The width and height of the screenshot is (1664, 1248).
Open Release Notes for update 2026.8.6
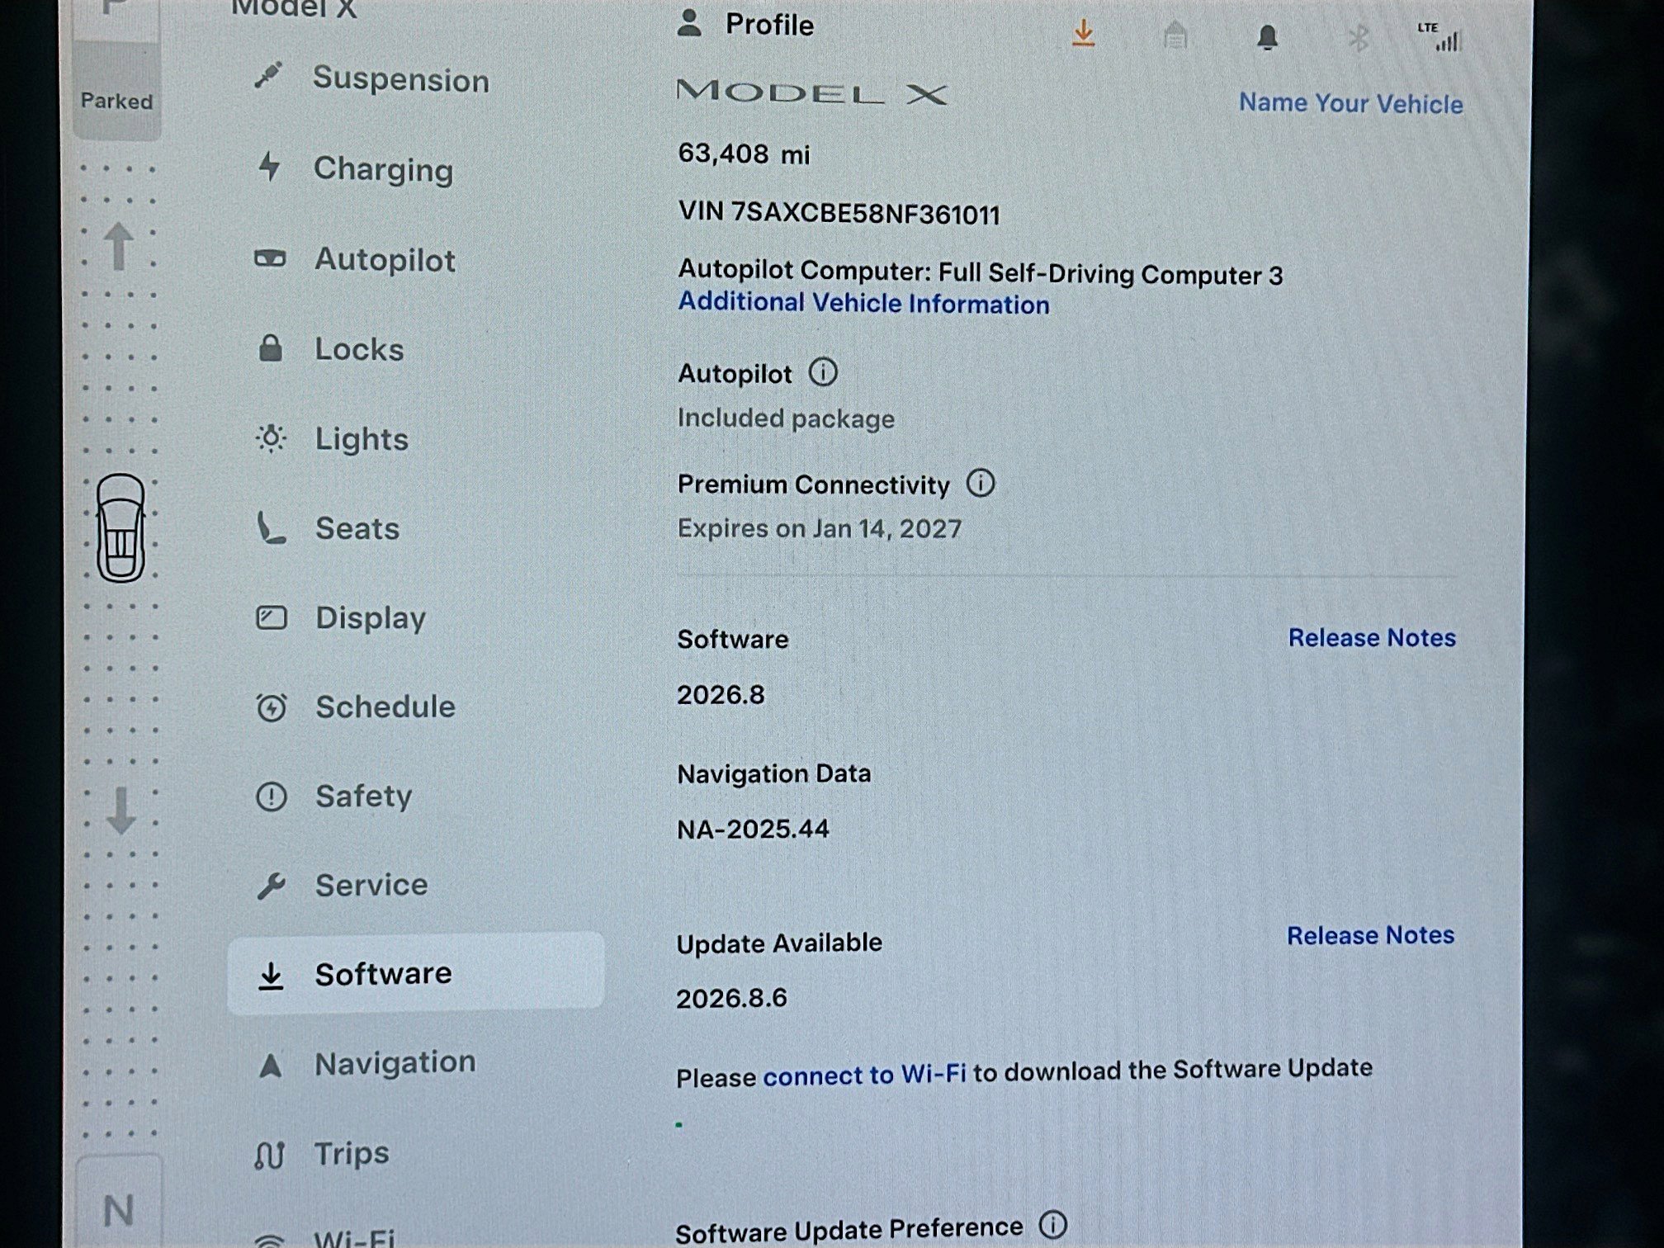tap(1370, 935)
